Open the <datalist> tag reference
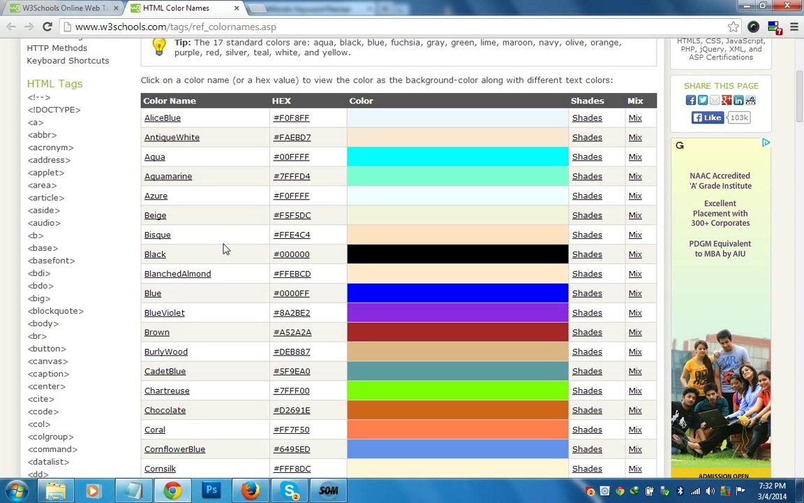 tap(48, 462)
